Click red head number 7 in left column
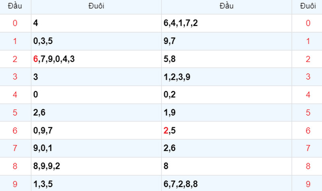This screenshot has width=322, height=191. (15, 148)
